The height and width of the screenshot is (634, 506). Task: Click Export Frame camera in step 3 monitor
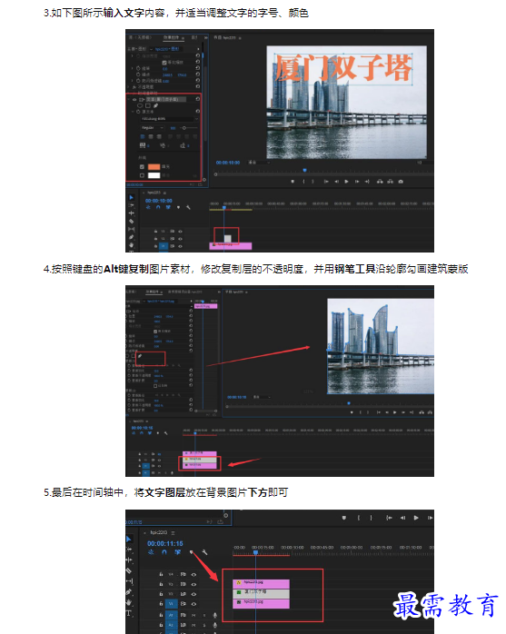coord(401,182)
